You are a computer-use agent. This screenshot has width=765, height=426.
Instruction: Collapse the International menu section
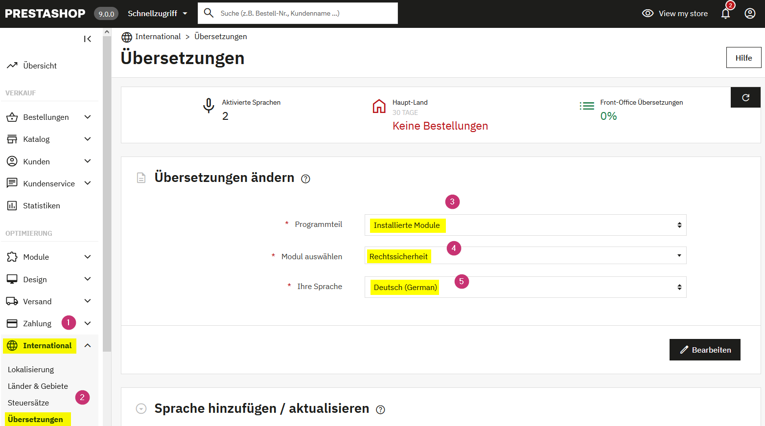[88, 346]
